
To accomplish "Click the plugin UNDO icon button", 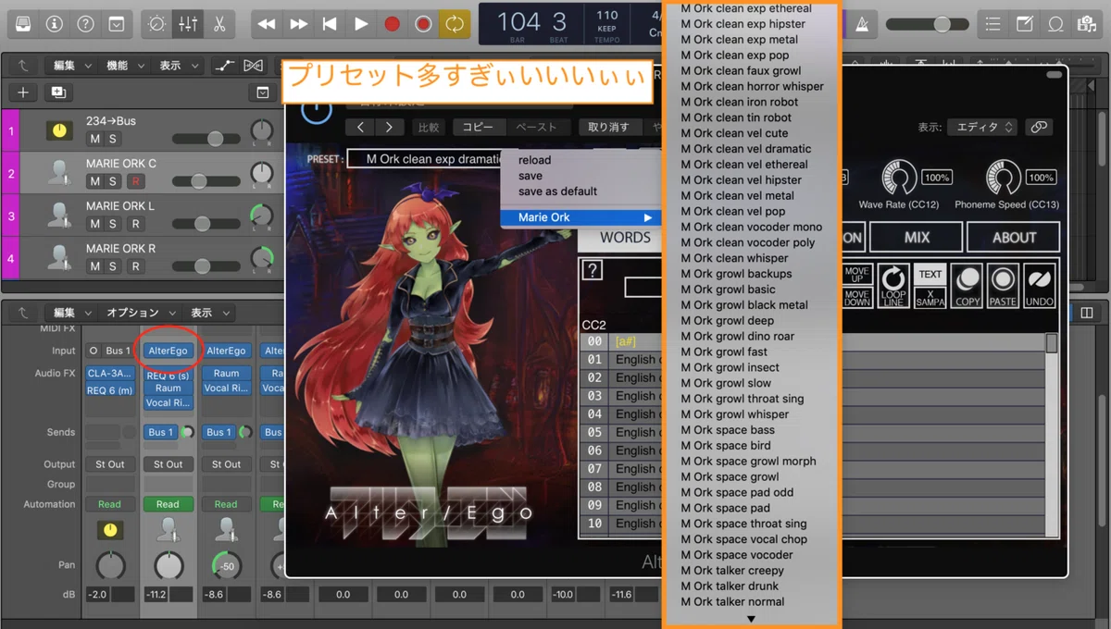I will [x=1040, y=286].
